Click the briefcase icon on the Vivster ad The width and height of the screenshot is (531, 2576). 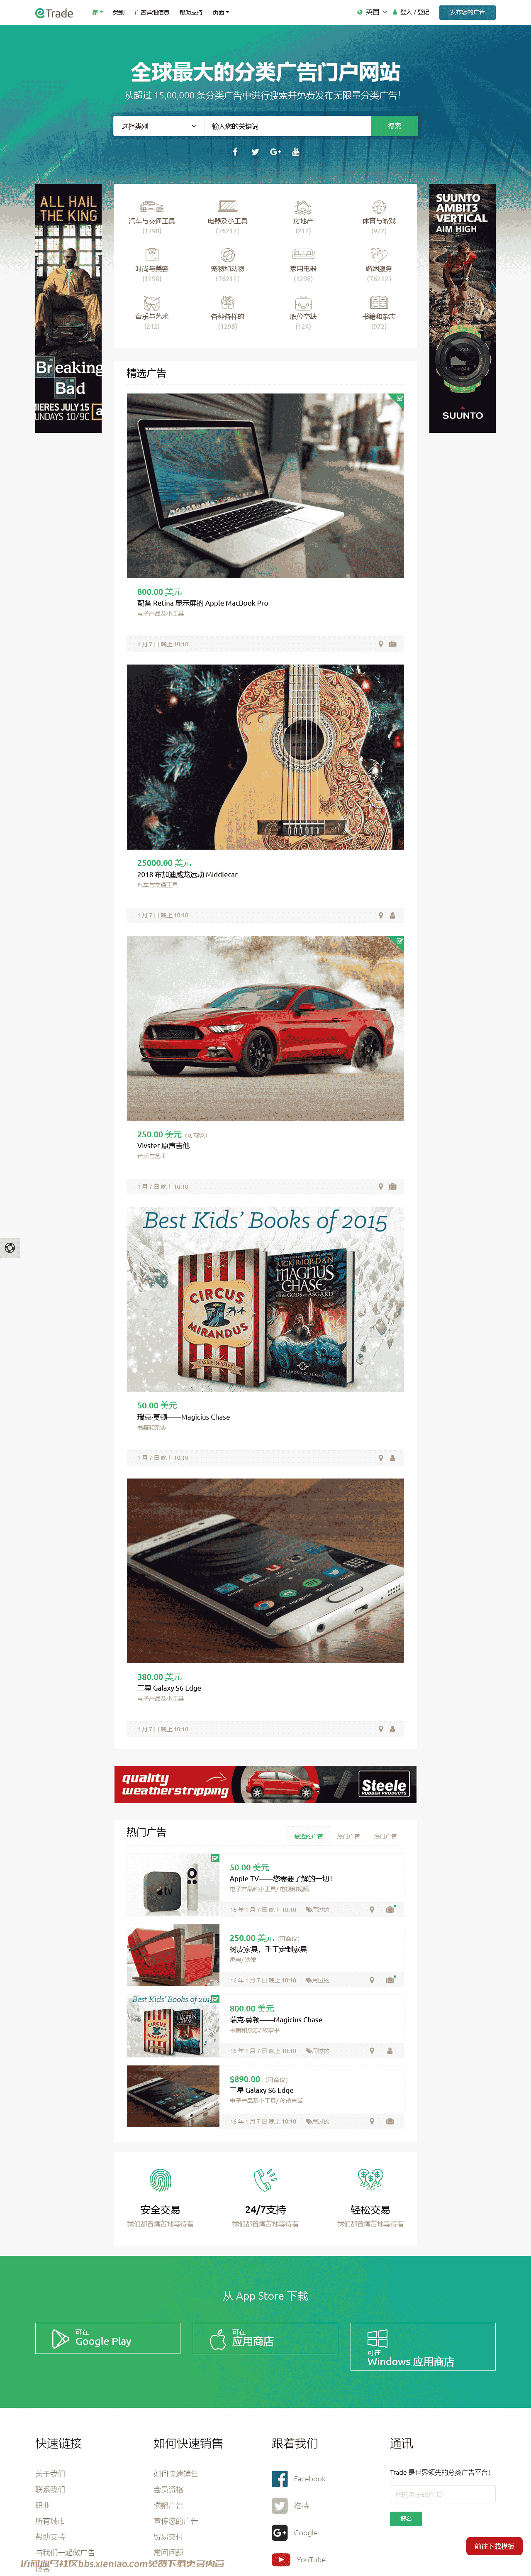392,1187
